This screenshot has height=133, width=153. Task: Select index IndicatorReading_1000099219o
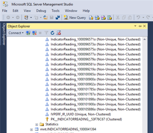tap(96, 69)
